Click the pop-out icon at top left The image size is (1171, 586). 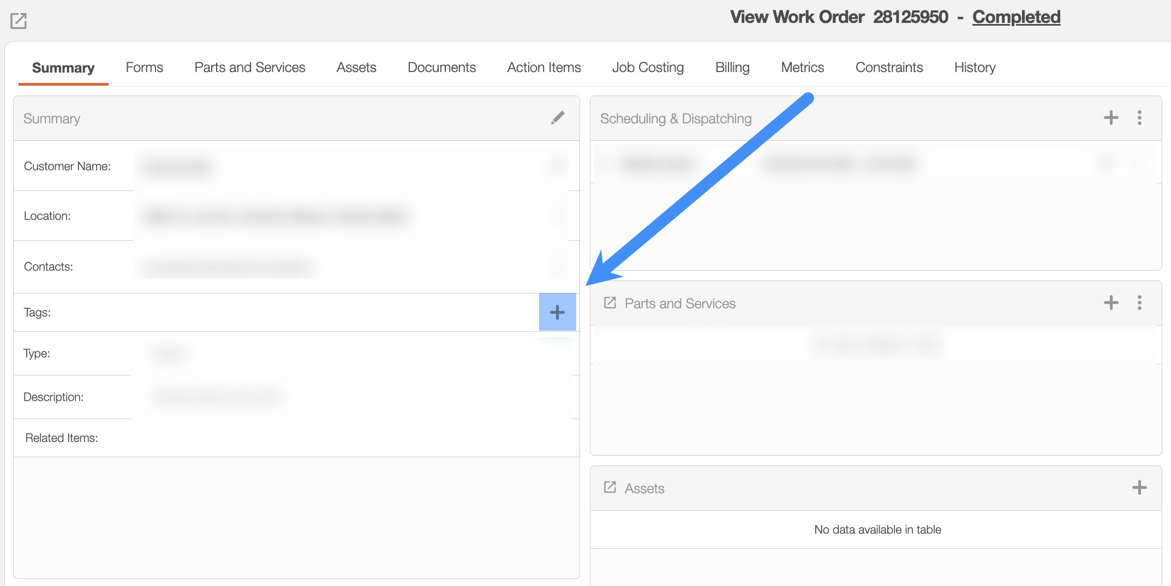point(19,21)
